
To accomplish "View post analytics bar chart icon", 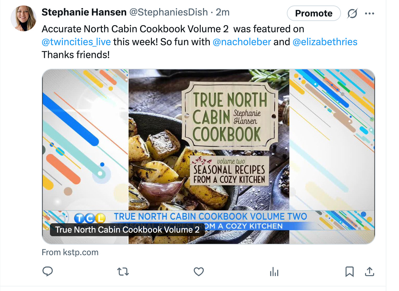I will [x=274, y=272].
